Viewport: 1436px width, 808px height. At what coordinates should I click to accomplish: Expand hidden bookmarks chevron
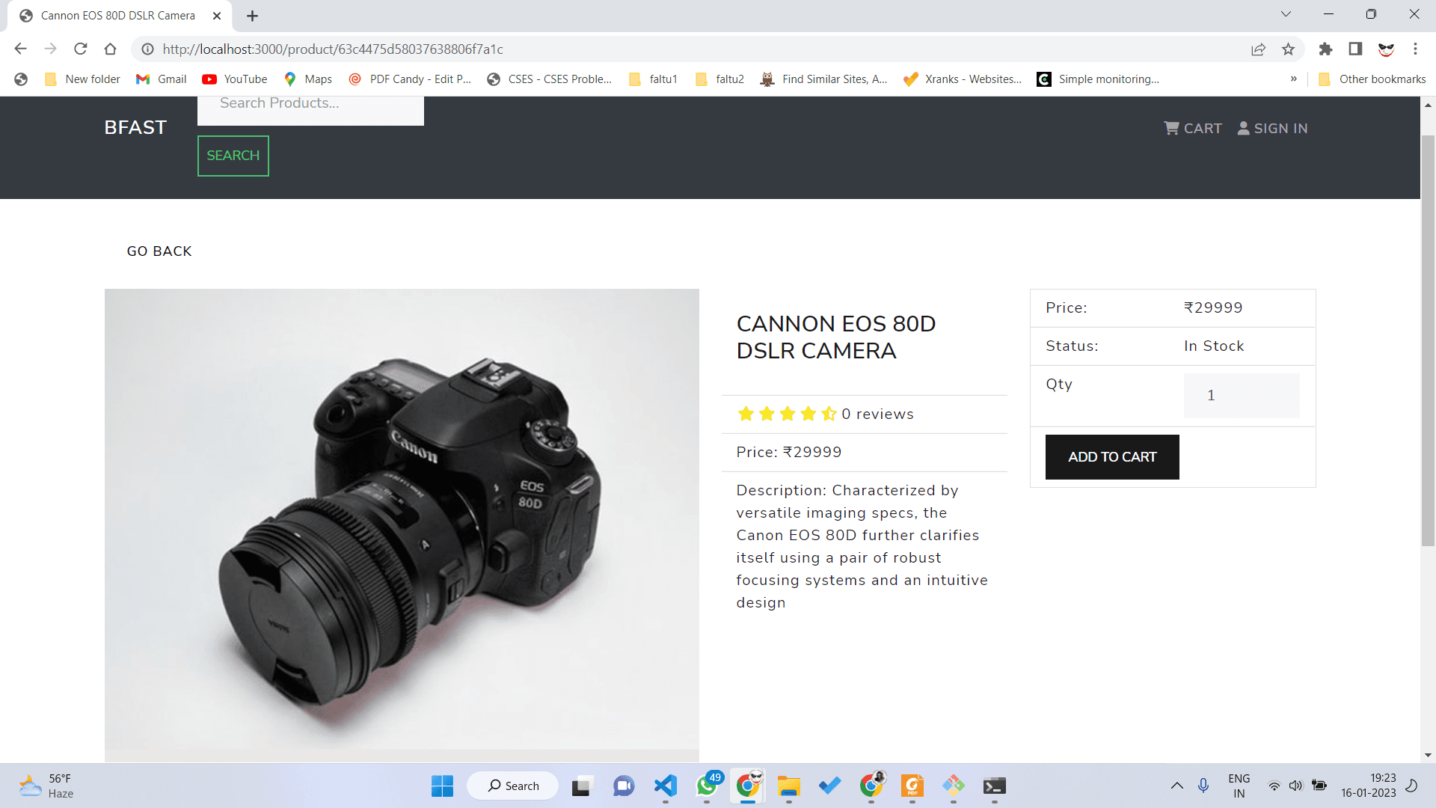tap(1293, 79)
